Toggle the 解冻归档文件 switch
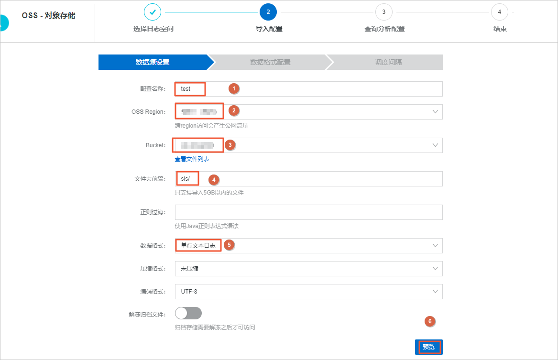Screen dimensions: 558x360 point(188,314)
